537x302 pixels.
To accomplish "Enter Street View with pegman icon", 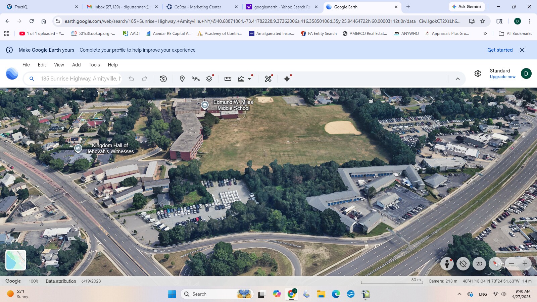I will point(447,264).
